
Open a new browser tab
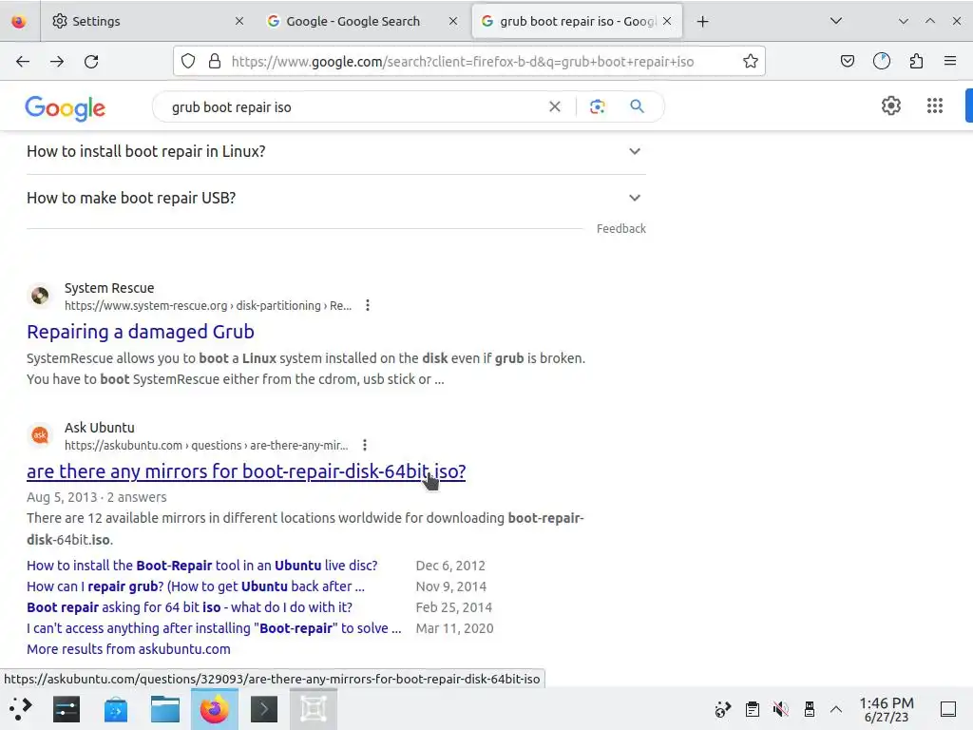click(x=702, y=22)
